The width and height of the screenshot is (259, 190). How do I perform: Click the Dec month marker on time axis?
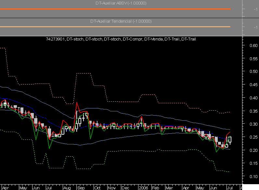pyautogui.click(x=125, y=187)
